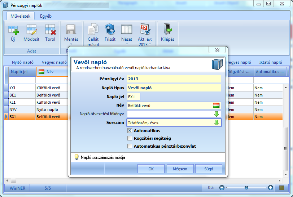Close the Vevői napló dialog

pyautogui.click(x=217, y=50)
